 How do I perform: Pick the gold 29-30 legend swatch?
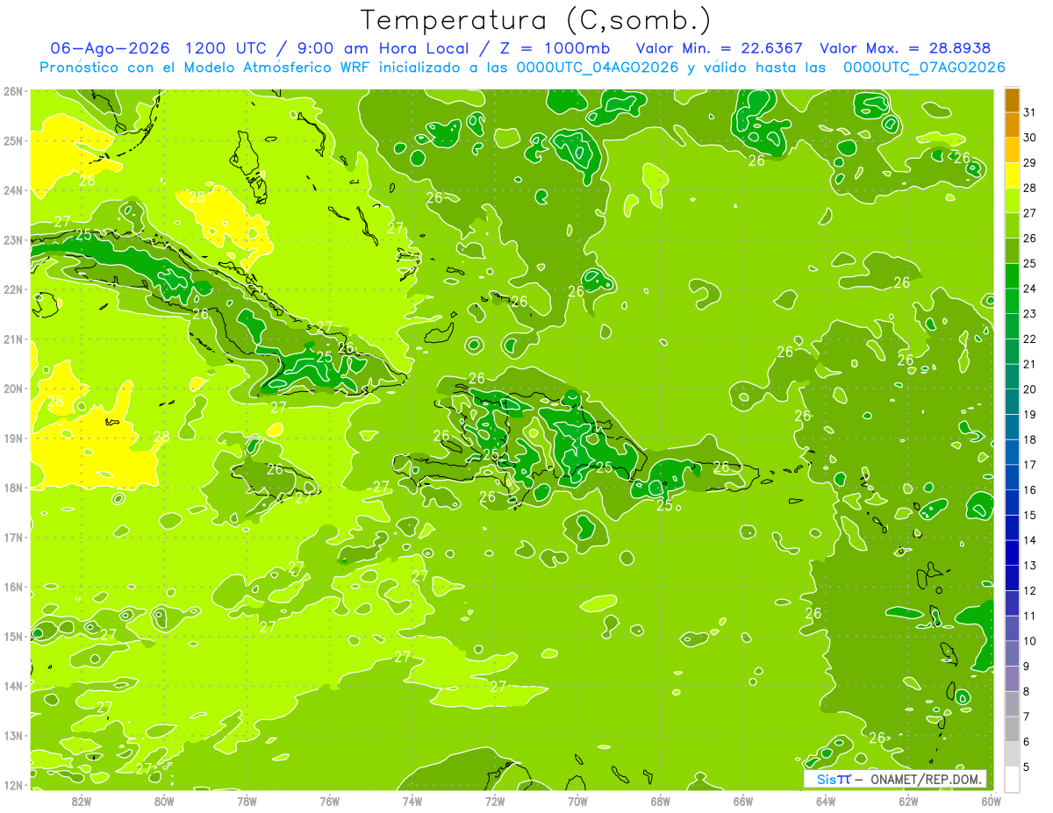coord(1012,150)
